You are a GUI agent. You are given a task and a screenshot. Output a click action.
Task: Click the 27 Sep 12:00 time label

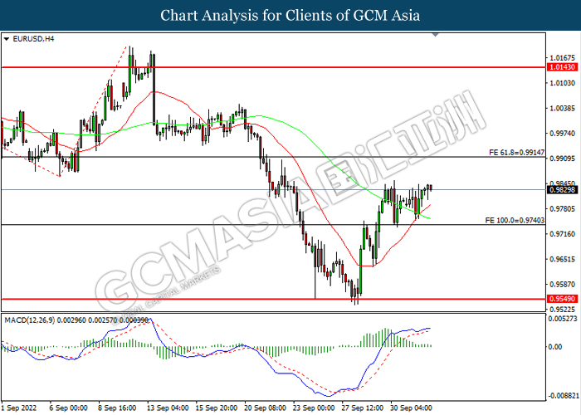click(363, 408)
